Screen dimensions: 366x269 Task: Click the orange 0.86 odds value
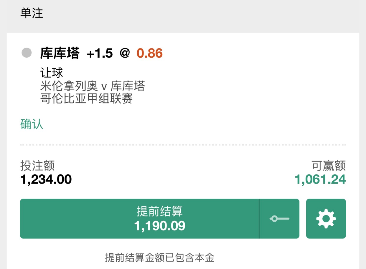(x=149, y=53)
